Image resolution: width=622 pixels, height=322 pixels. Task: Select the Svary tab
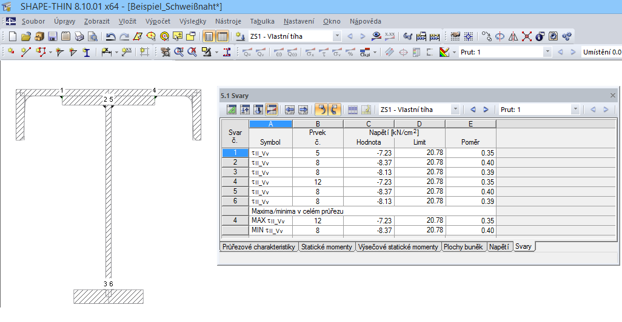(x=523, y=246)
